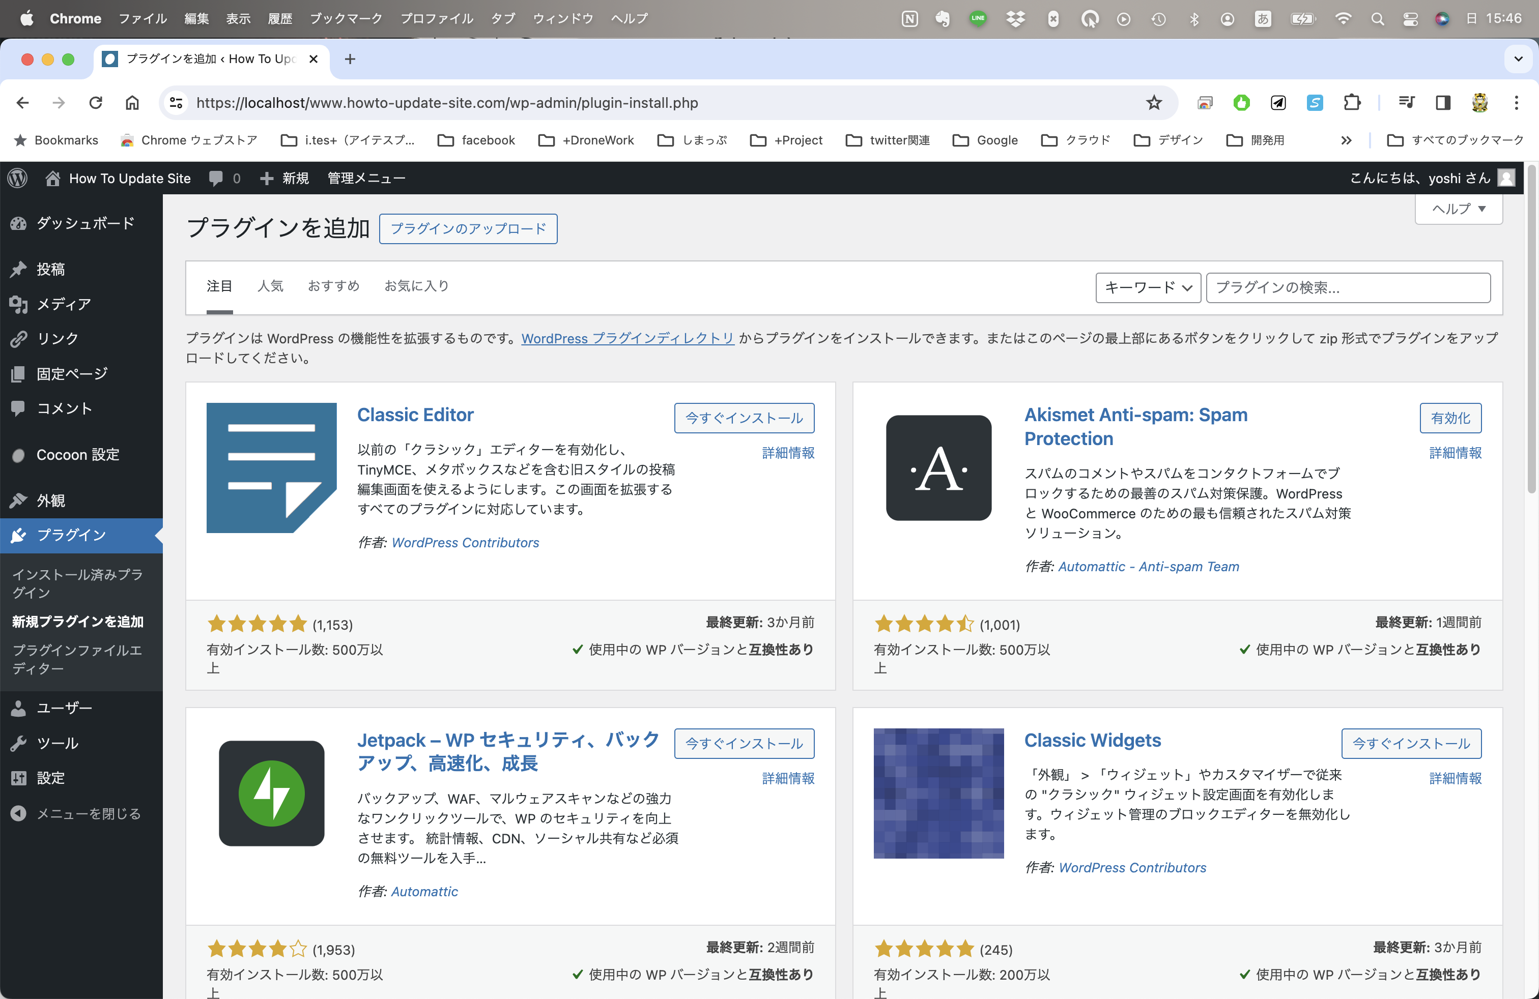
Task: Open the キーワード search type dropdown
Action: (x=1149, y=287)
